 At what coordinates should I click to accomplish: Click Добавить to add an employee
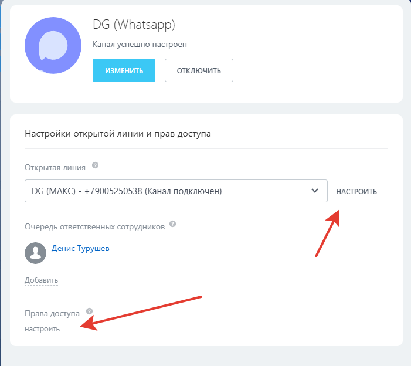tap(41, 280)
